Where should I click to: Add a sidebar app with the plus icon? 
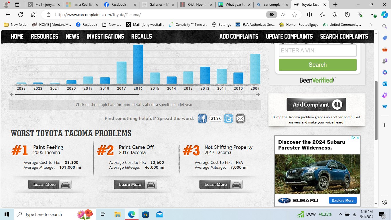385,125
